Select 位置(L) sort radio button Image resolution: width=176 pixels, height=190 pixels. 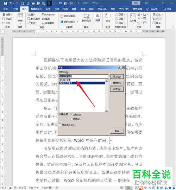click(x=71, y=119)
